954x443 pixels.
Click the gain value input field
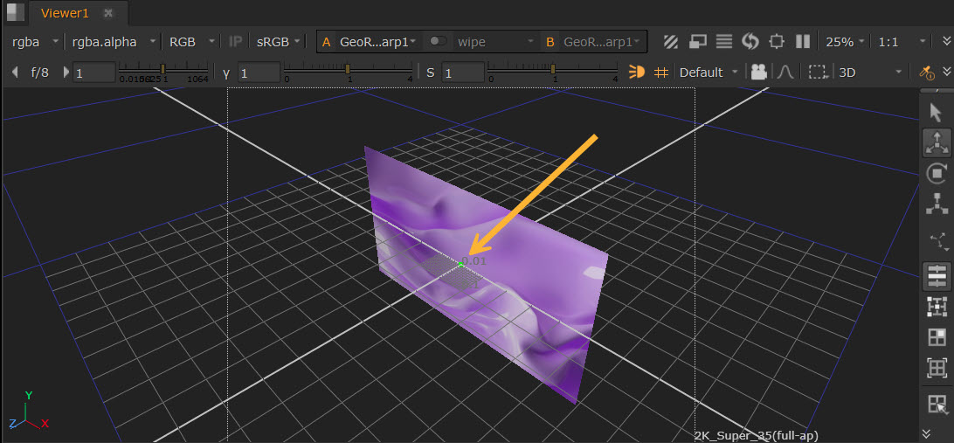point(93,73)
